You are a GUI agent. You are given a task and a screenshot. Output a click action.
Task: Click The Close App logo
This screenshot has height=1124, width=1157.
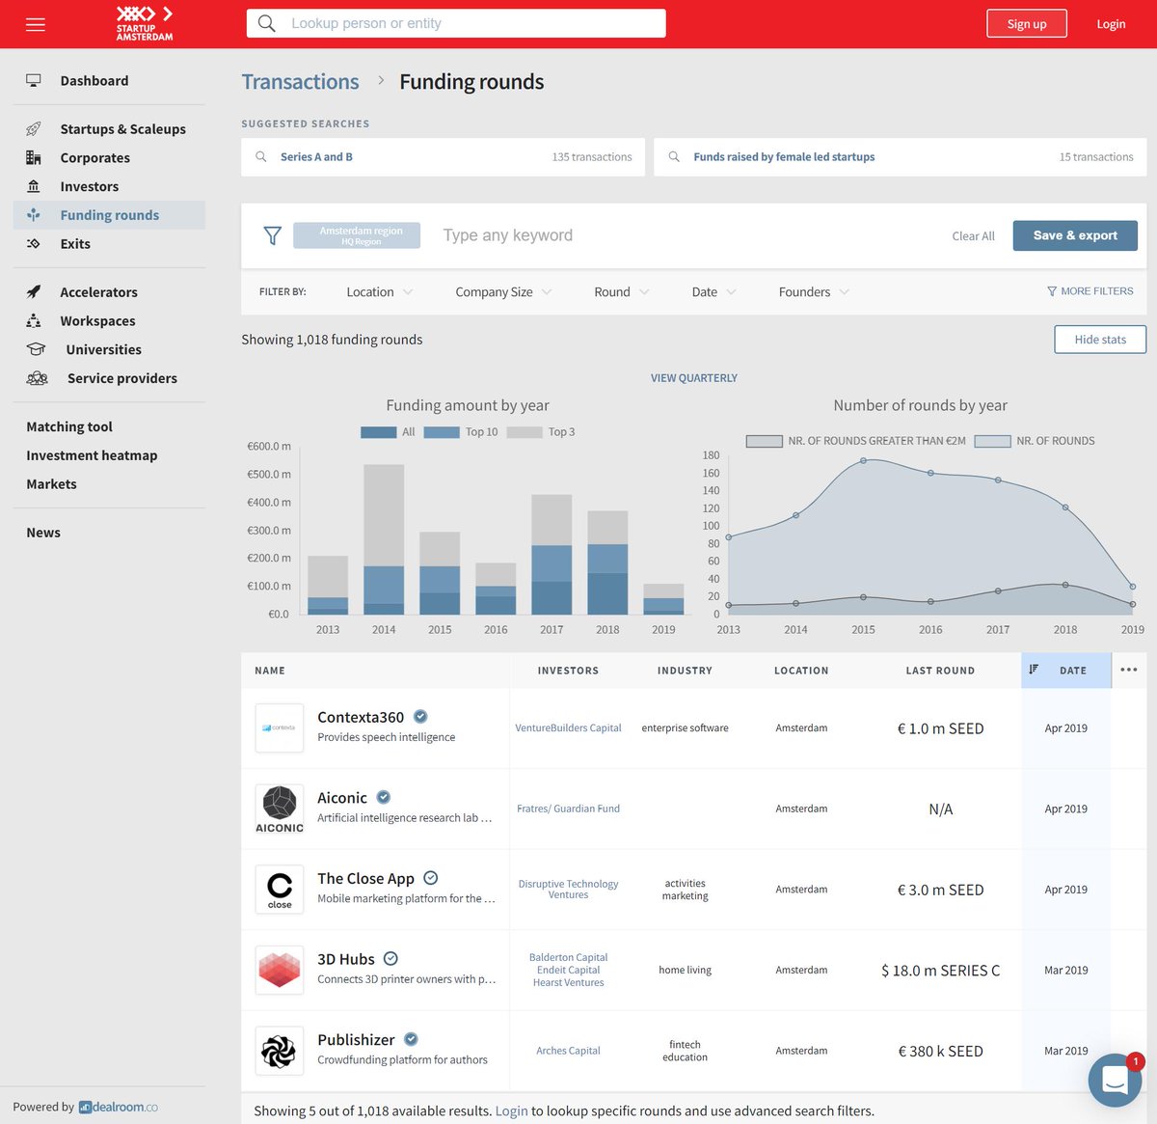click(280, 889)
